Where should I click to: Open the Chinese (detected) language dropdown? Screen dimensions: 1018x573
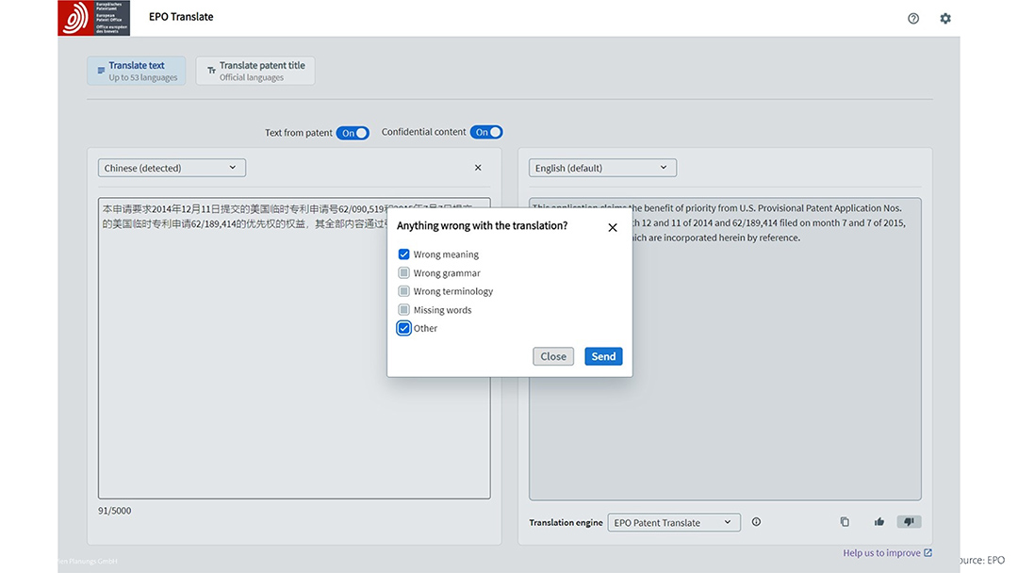172,168
